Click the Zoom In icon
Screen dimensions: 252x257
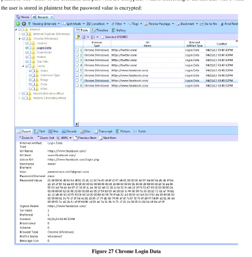[20, 137]
